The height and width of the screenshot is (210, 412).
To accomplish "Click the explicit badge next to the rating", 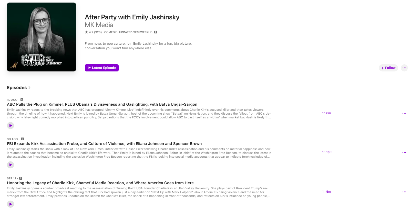I will (156, 32).
